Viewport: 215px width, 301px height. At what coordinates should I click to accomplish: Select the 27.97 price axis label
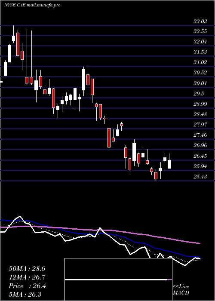(200, 125)
